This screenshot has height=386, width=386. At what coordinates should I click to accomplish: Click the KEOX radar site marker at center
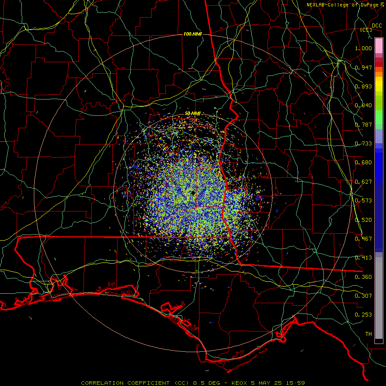(193, 193)
